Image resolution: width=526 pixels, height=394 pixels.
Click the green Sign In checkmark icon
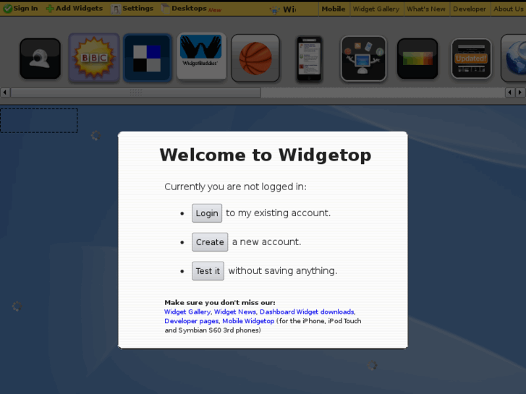click(x=7, y=9)
